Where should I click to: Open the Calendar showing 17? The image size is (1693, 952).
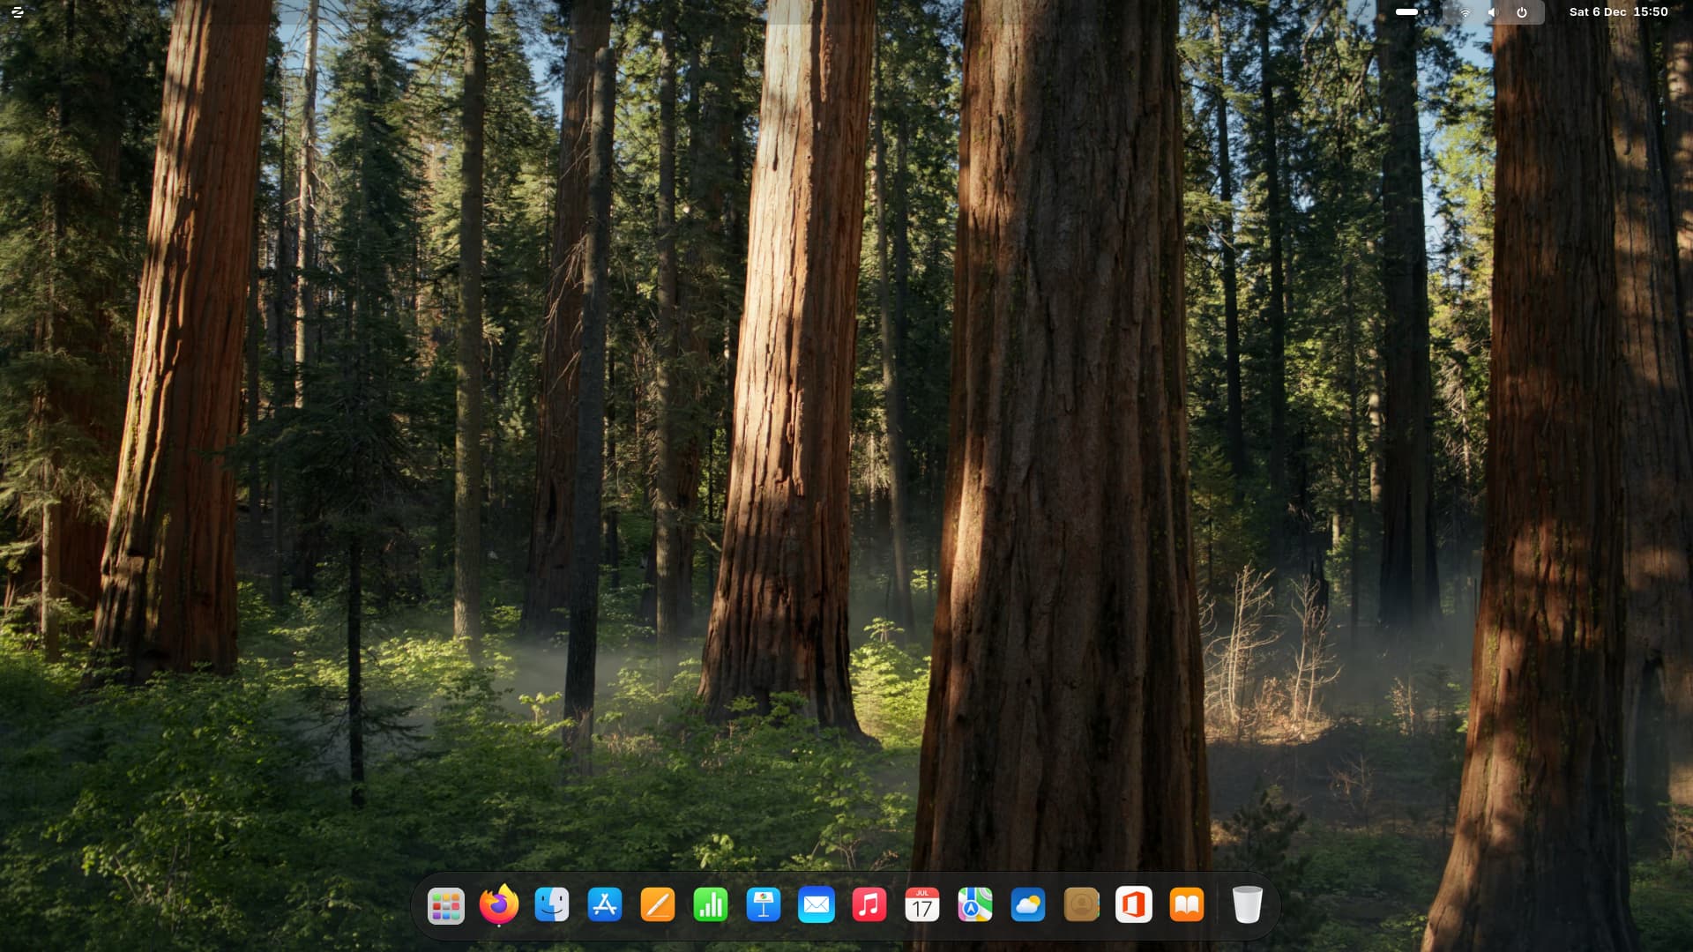[922, 905]
